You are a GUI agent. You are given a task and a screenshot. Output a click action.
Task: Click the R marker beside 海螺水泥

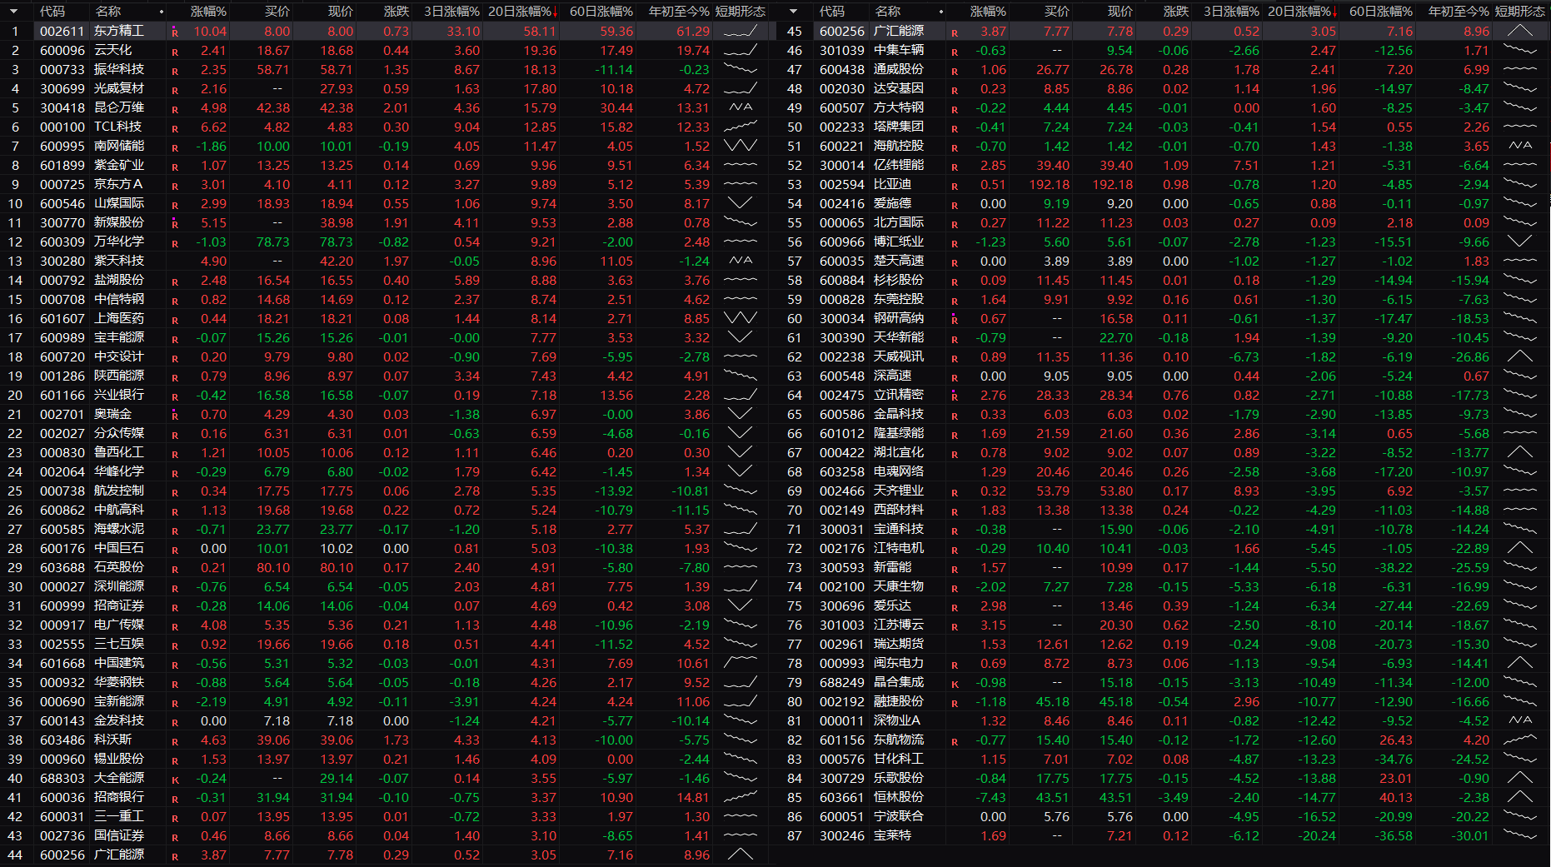pos(175,531)
